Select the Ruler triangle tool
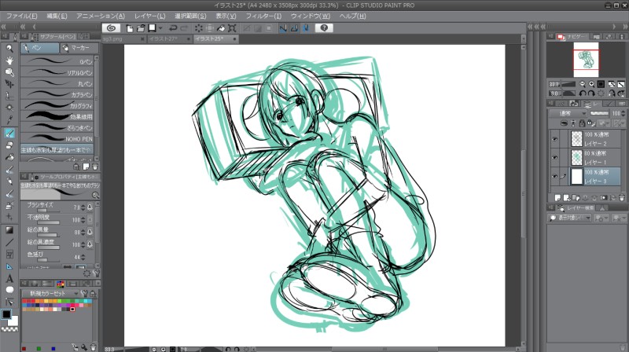Image resolution: width=629 pixels, height=352 pixels. 9,266
